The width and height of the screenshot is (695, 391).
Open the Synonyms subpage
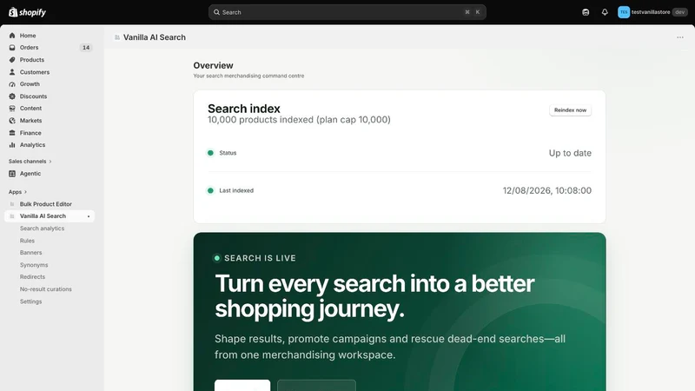pyautogui.click(x=34, y=265)
